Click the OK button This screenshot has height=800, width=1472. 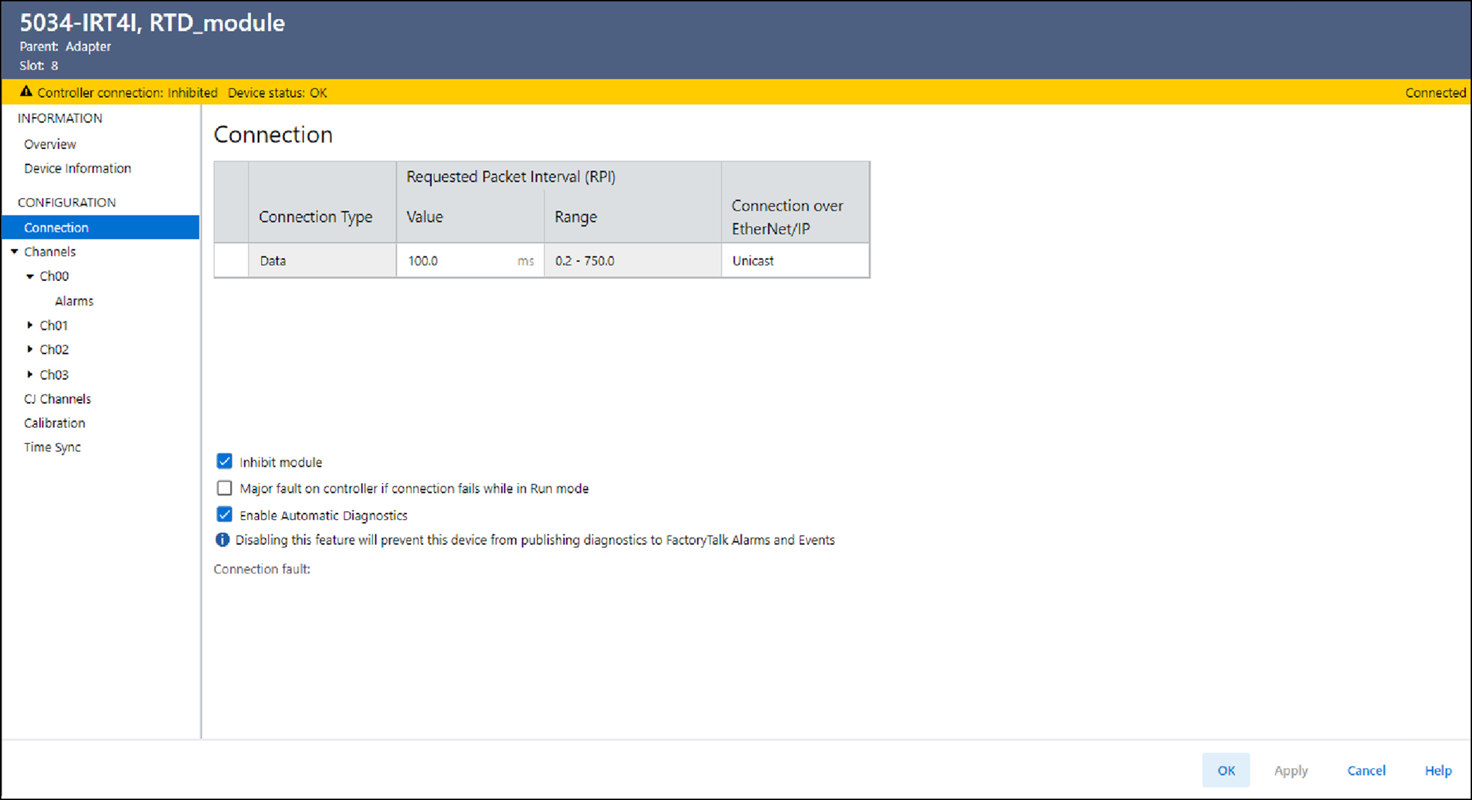(1226, 770)
